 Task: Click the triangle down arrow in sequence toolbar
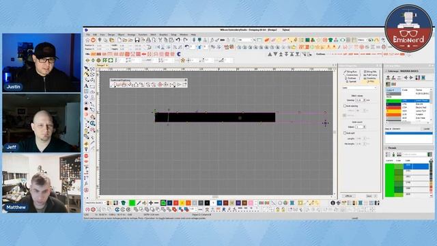point(275,54)
